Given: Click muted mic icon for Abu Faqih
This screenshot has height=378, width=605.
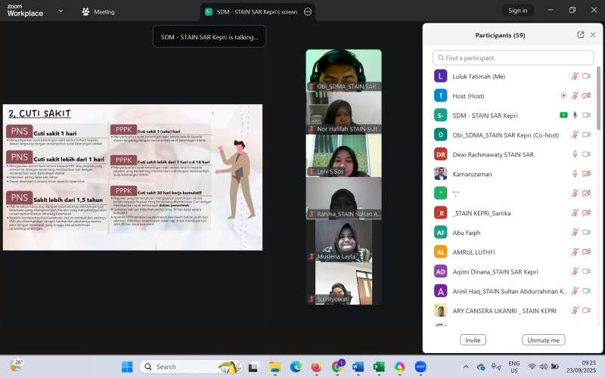Looking at the screenshot, I should [575, 232].
